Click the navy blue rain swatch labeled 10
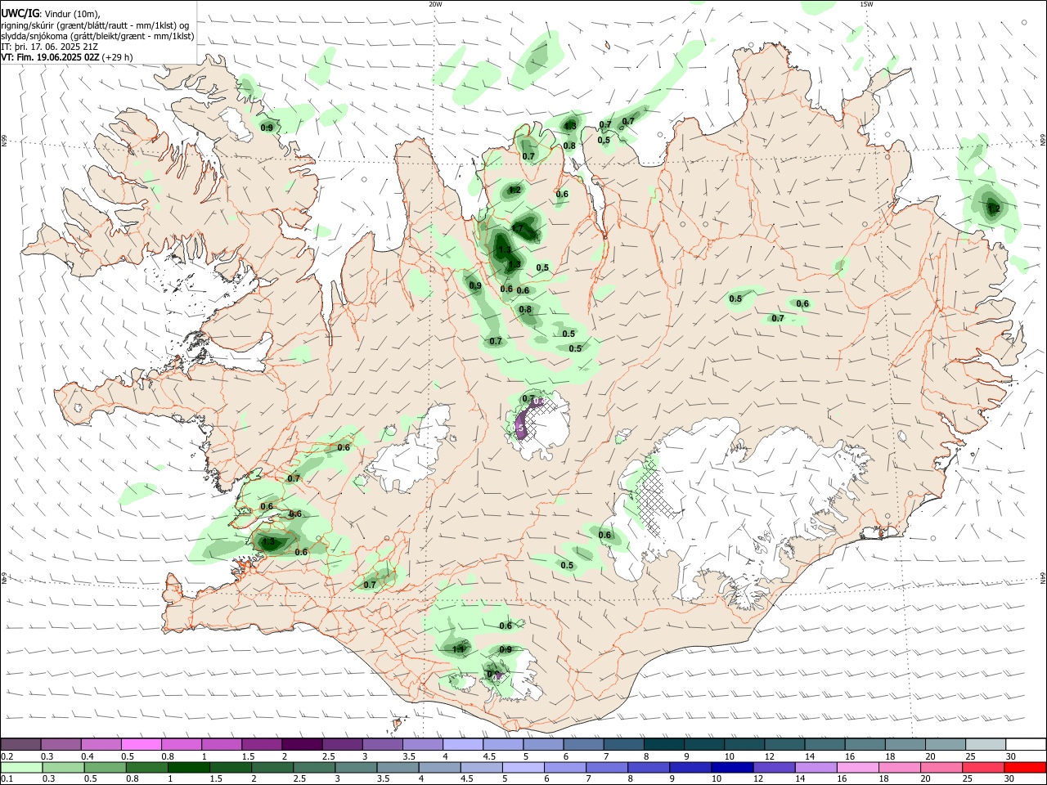Image resolution: width=1047 pixels, height=785 pixels. [732, 767]
